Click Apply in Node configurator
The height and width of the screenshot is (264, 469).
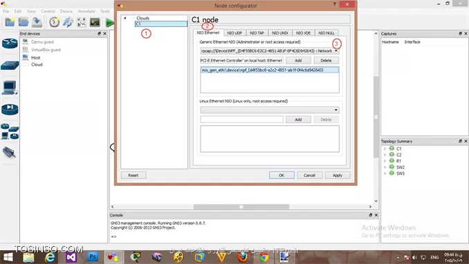click(x=338, y=176)
